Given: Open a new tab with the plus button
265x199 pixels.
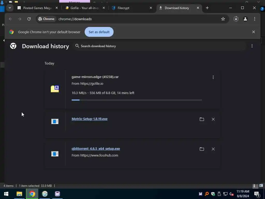Looking at the screenshot, I should tap(207, 8).
